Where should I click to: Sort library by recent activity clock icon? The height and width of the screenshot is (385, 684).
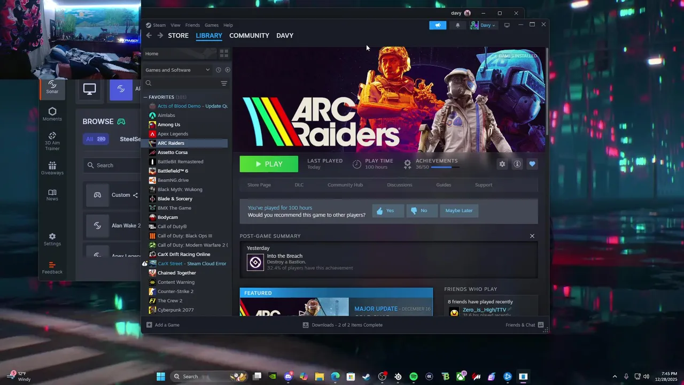tap(218, 70)
